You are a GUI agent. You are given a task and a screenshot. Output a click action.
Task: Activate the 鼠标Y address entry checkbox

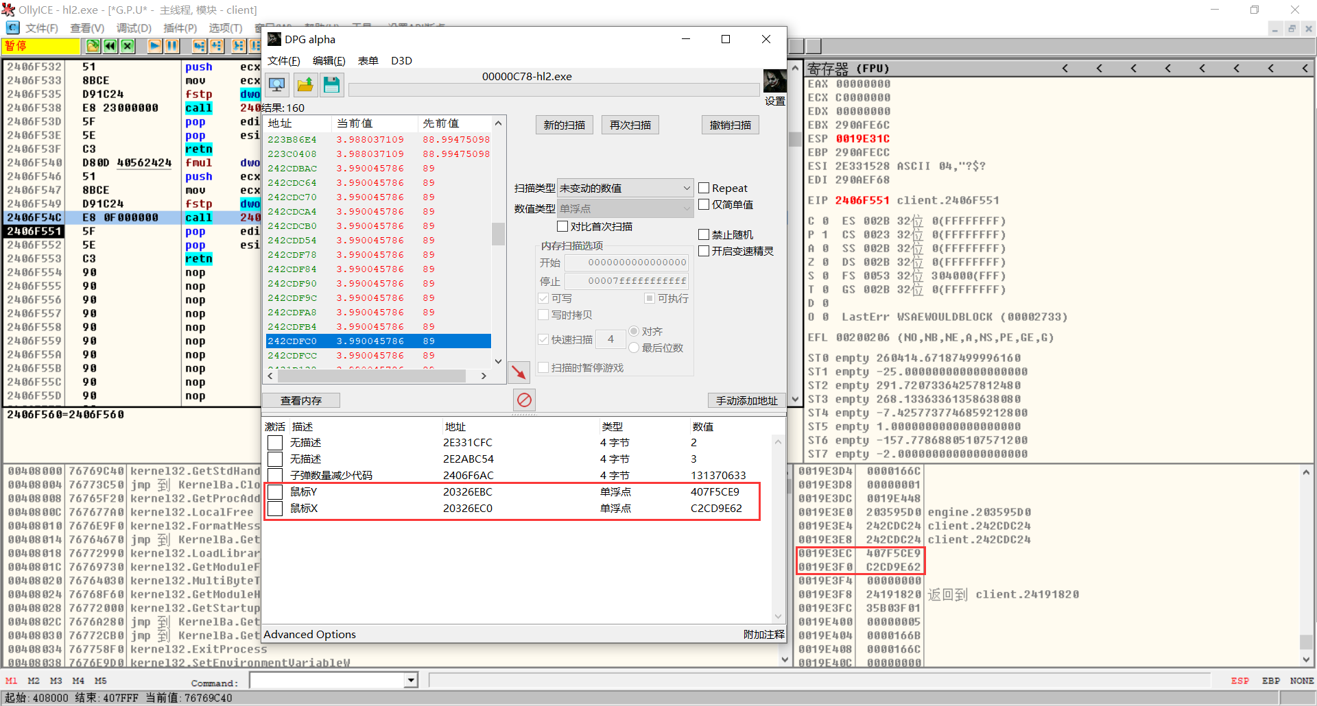[x=275, y=491]
